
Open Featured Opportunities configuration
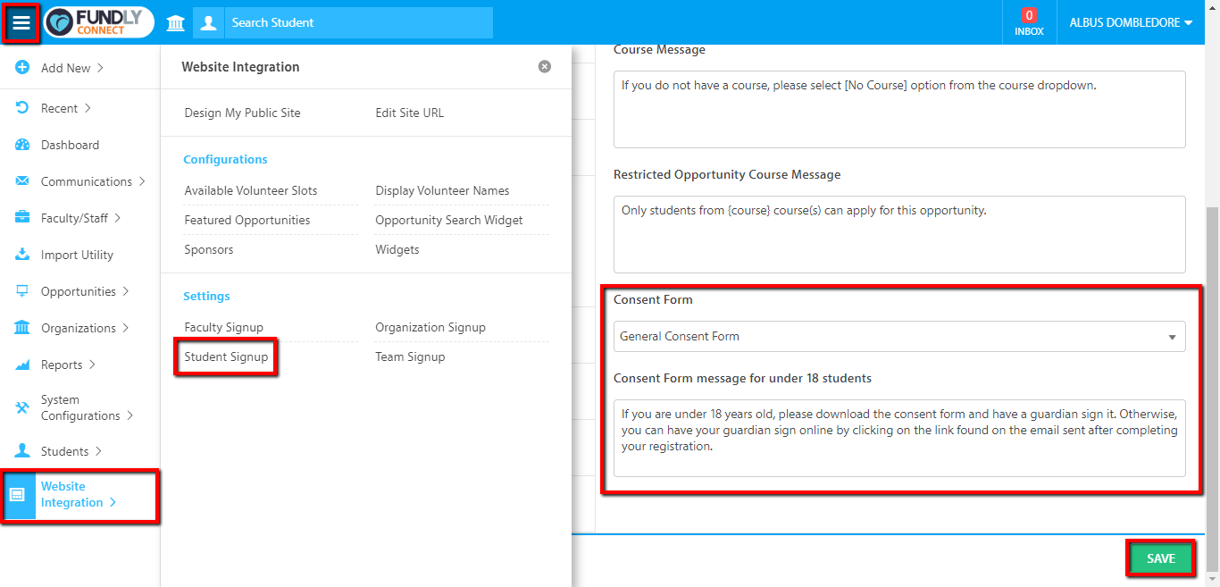click(247, 220)
